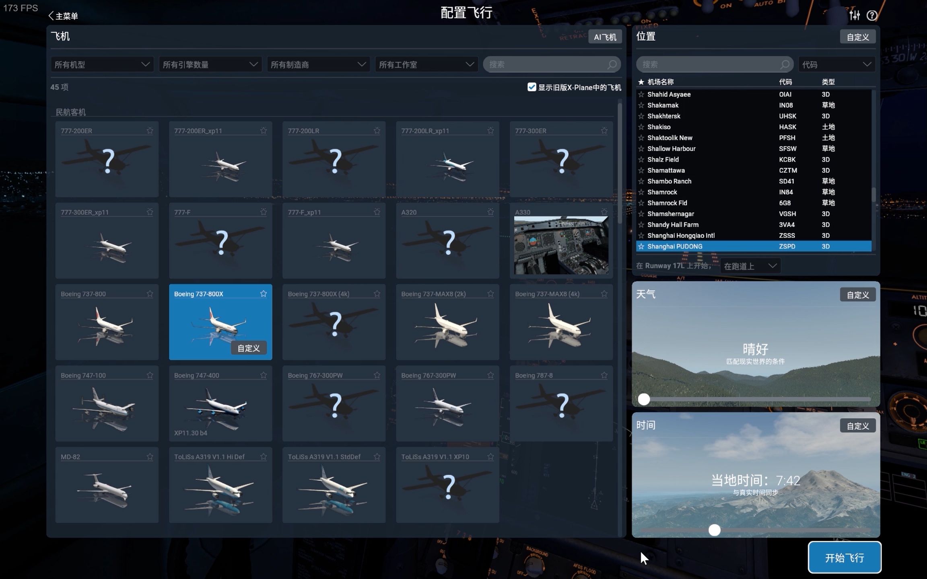The height and width of the screenshot is (579, 927).
Task: Open the help question mark icon
Action: [872, 15]
